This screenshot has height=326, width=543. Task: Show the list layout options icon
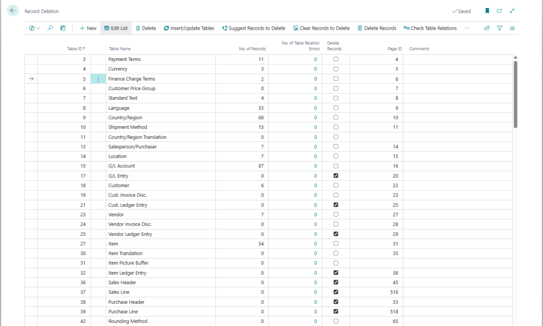(x=512, y=28)
